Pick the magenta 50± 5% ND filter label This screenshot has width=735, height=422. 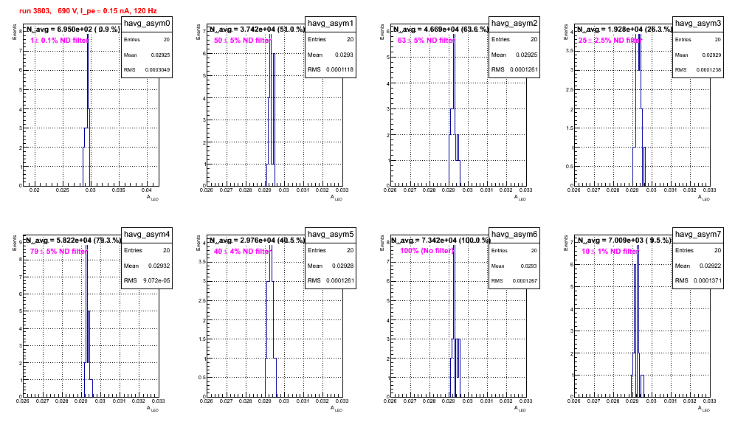242,41
